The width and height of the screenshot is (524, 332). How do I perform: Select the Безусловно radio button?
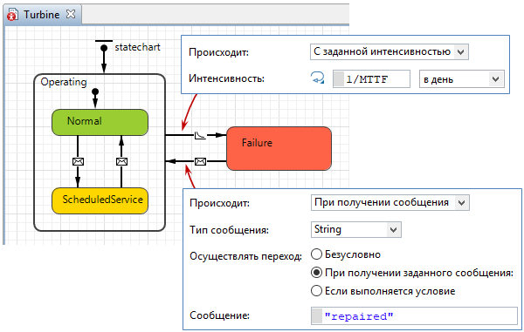(316, 254)
